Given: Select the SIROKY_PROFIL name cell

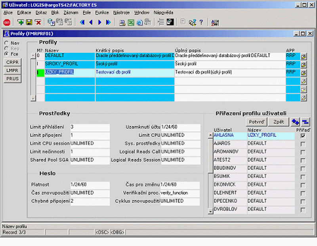Looking at the screenshot, I should coord(70,64).
